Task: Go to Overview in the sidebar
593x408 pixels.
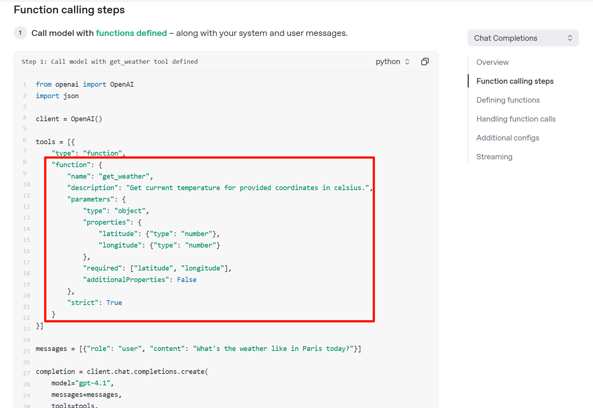Action: click(492, 62)
